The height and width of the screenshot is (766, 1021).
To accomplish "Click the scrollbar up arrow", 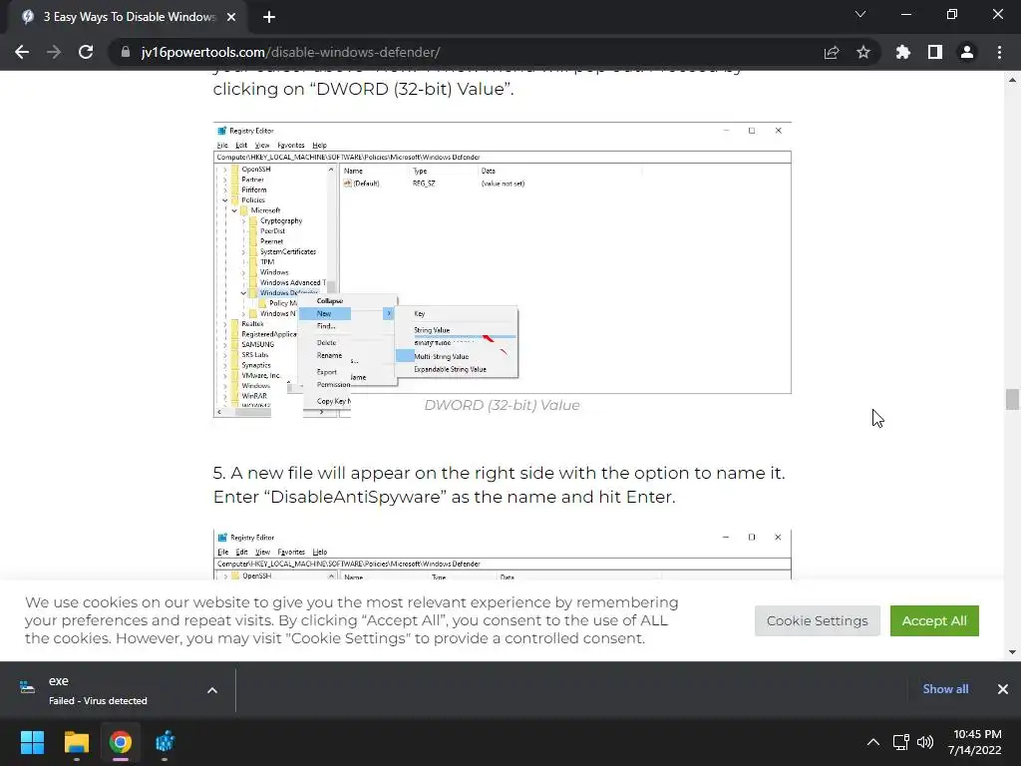I will [x=1012, y=80].
